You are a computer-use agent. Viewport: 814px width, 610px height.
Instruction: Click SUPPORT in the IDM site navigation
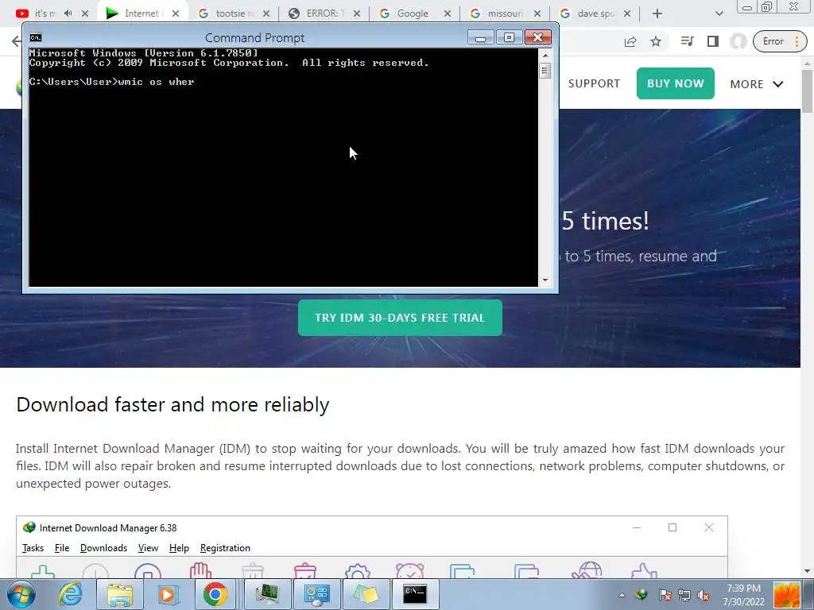594,83
